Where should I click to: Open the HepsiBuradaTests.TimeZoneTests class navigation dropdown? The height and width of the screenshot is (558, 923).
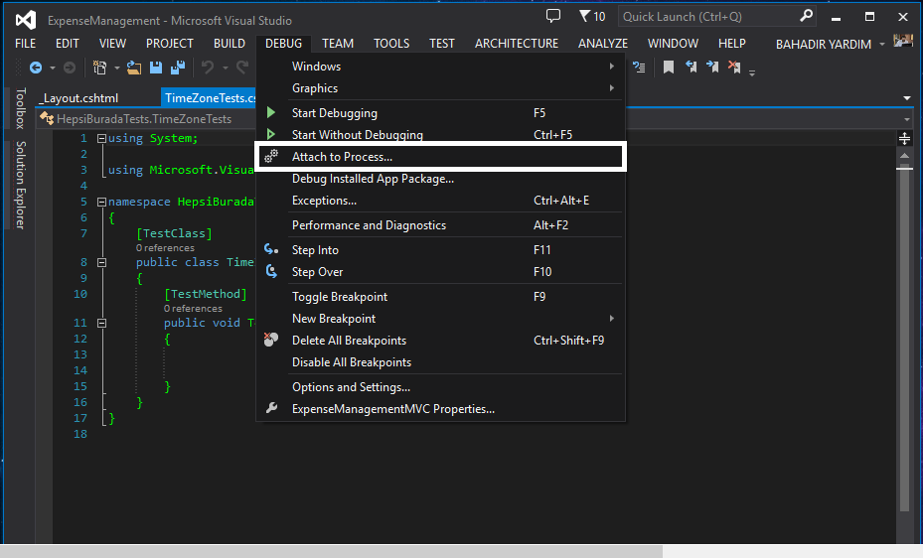147,119
